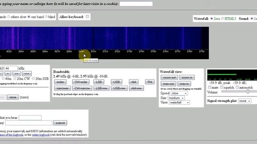
Task: Open the last lines of the logbook link
Action: click(12, 135)
